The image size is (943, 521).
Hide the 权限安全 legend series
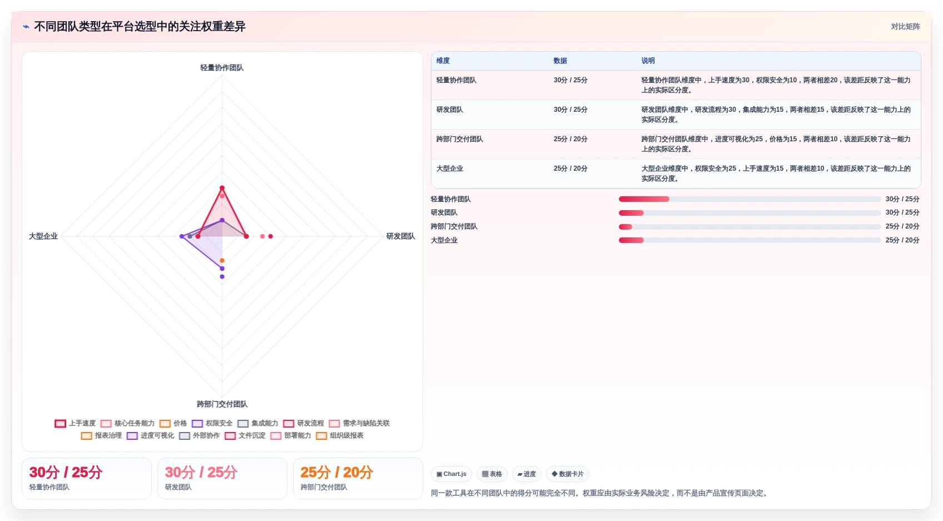[212, 423]
